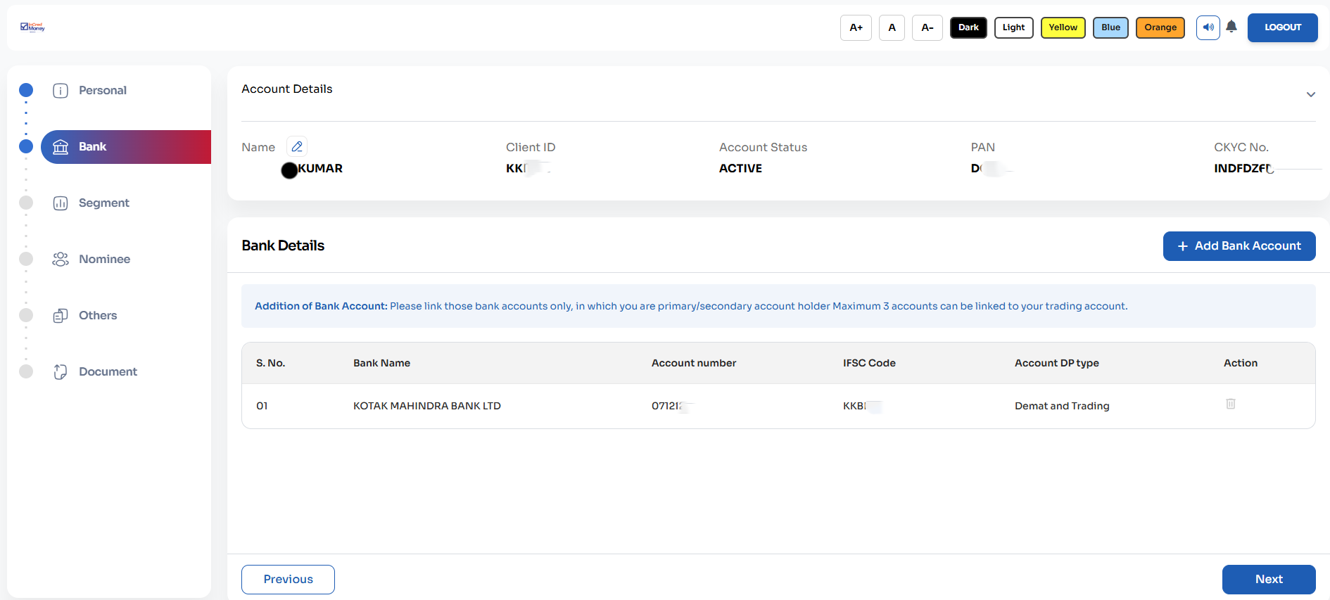This screenshot has width=1330, height=600.
Task: Click the Personal step progress dot
Action: coord(26,90)
